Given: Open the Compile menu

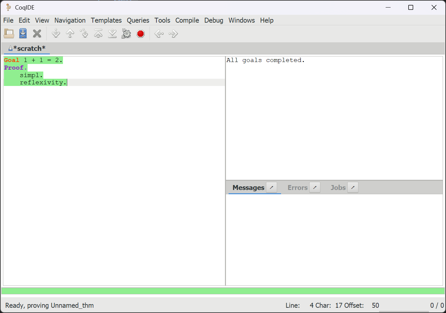Looking at the screenshot, I should pos(187,20).
